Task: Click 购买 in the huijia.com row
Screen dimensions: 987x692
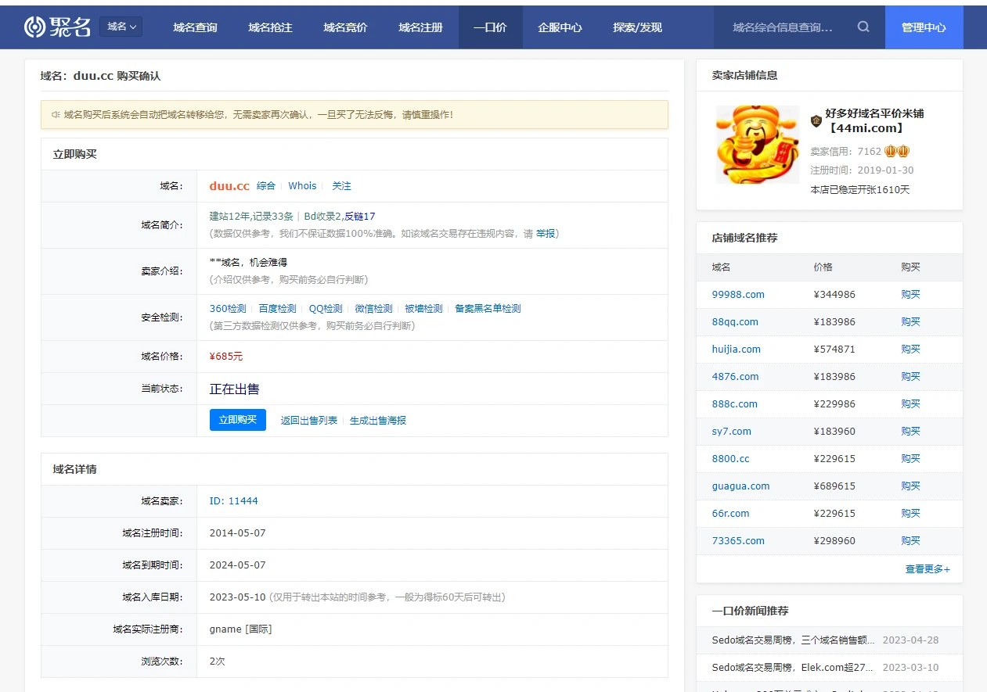Action: [x=910, y=350]
